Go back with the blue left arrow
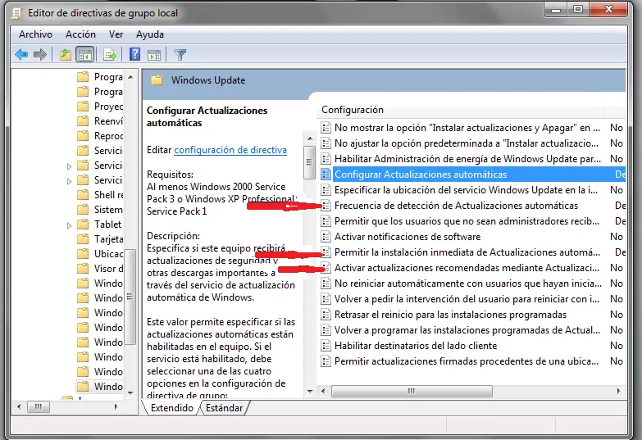Viewport: 642px width, 440px height. coord(21,54)
